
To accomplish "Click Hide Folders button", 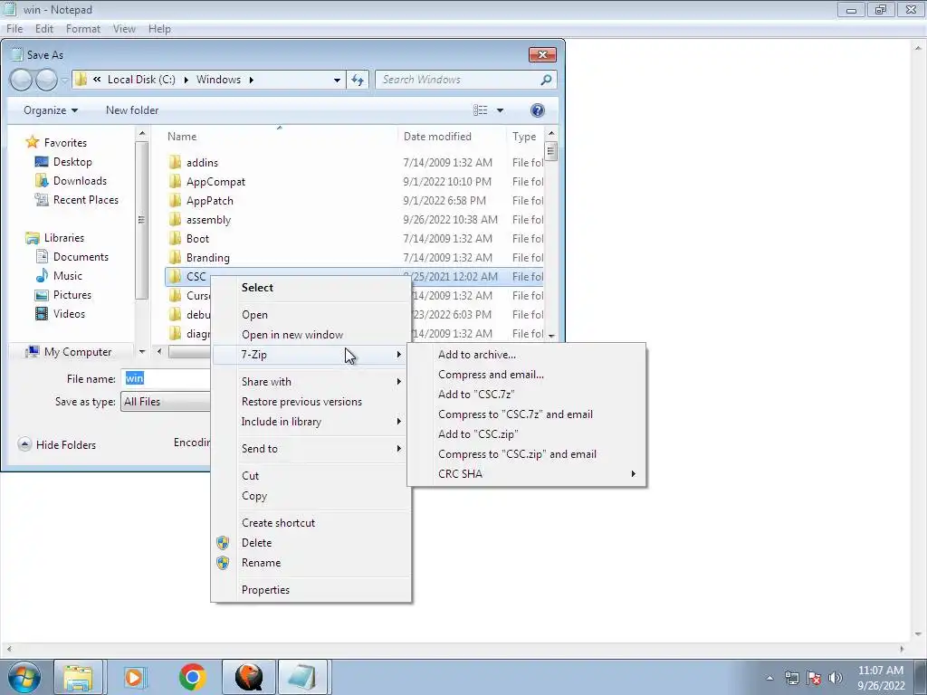I will (x=57, y=445).
